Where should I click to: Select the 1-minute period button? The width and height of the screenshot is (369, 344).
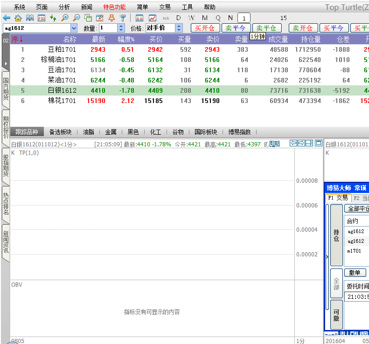(x=244, y=18)
